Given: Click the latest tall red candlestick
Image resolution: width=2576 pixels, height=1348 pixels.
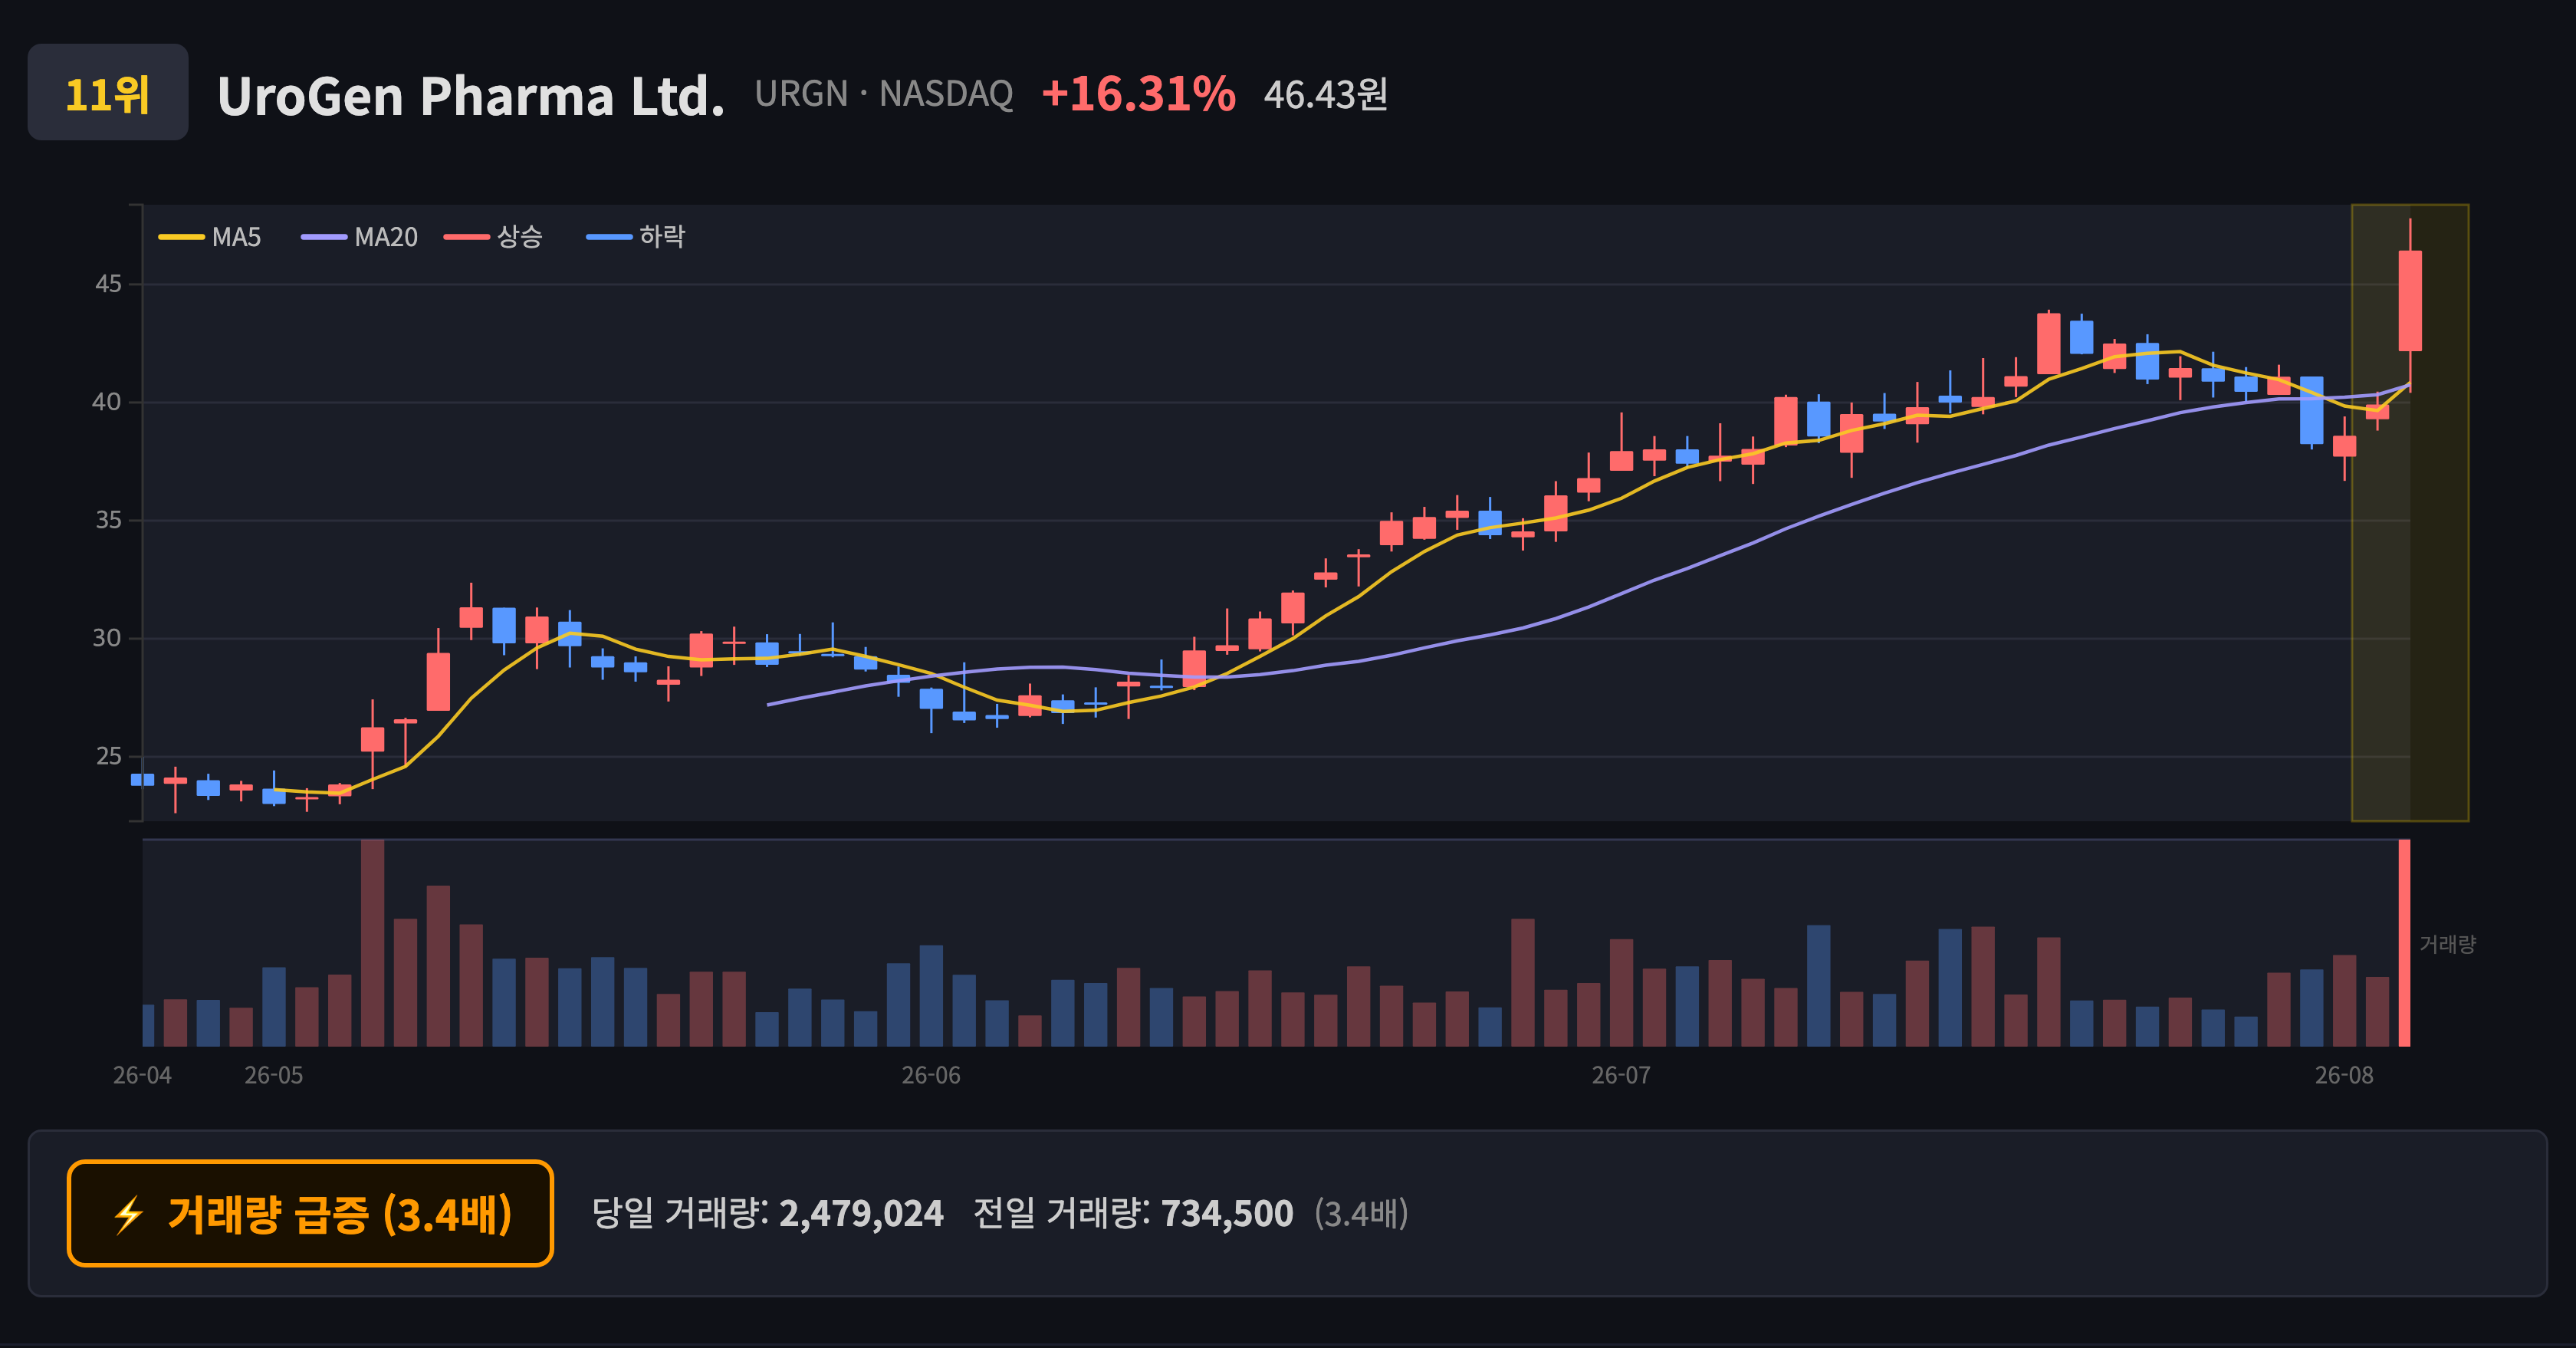Looking at the screenshot, I should click(2410, 301).
